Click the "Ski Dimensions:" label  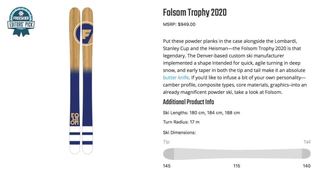tap(179, 133)
